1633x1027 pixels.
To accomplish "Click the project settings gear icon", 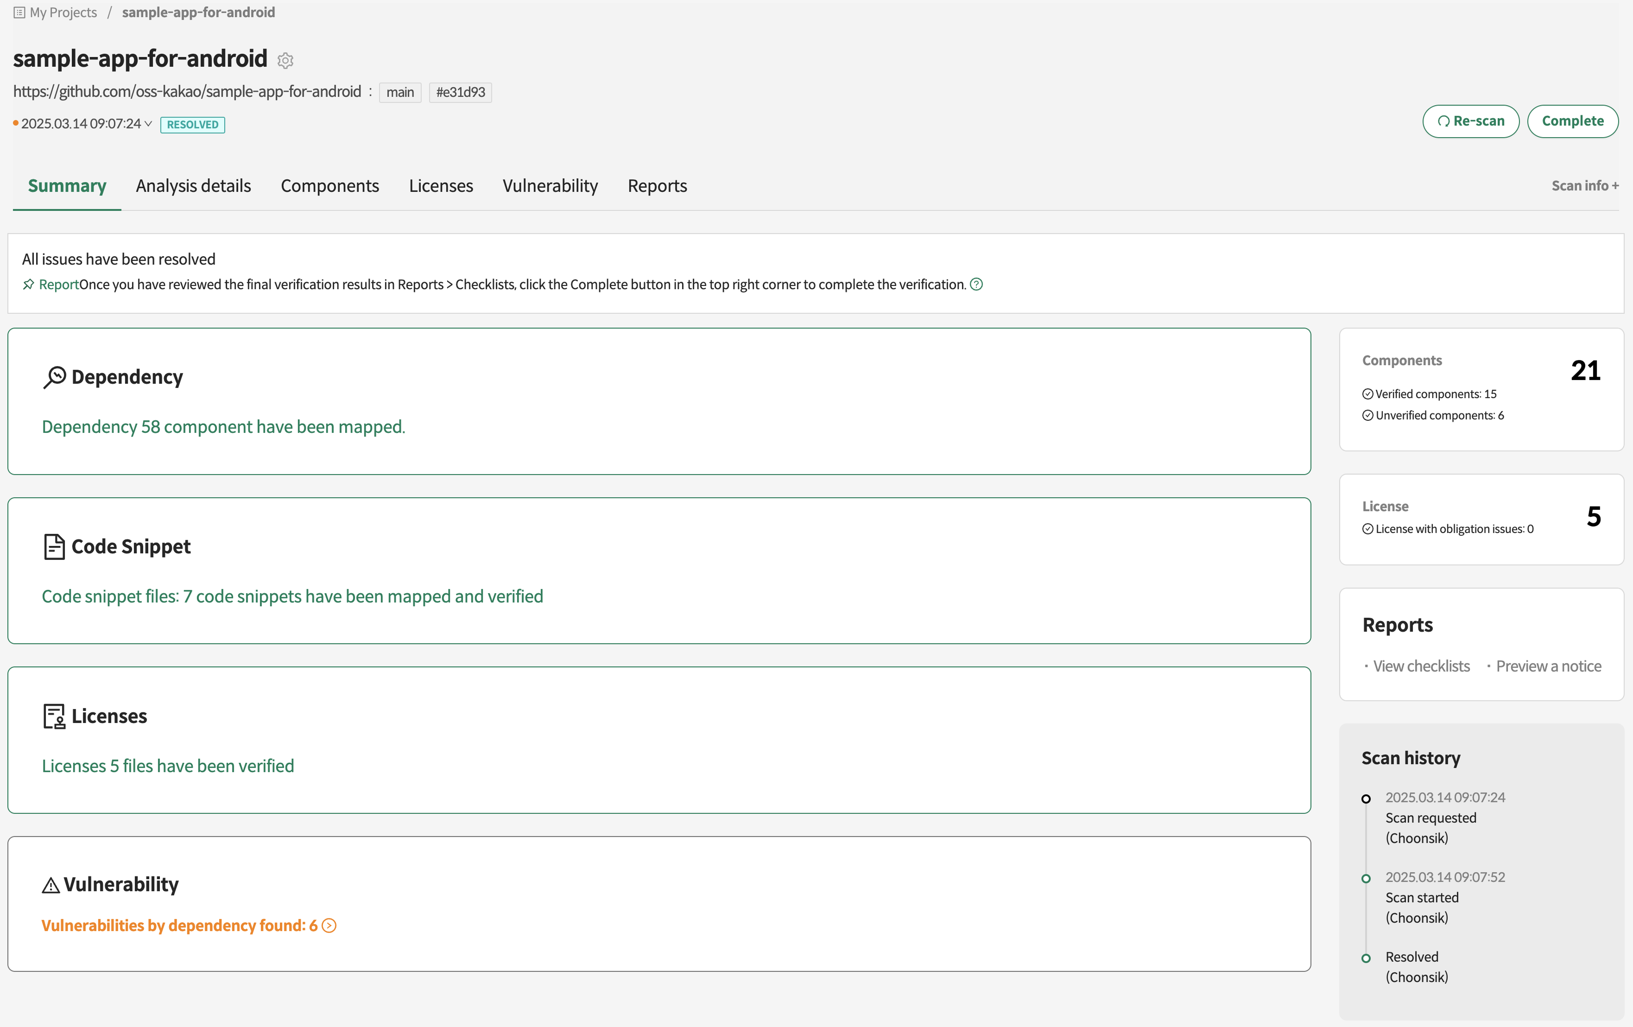I will click(285, 60).
